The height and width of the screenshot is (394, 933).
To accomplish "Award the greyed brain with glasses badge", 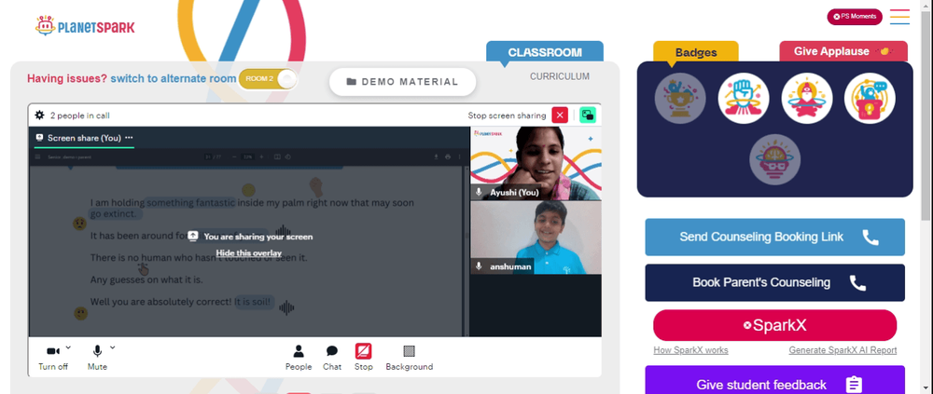I will pos(774,159).
